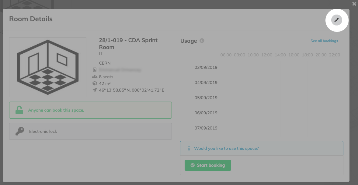
Task: Close the Room Details dialog
Action: click(354, 4)
